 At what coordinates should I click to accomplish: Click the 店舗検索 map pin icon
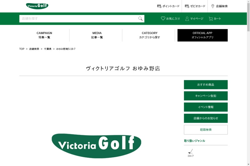coord(212,6)
